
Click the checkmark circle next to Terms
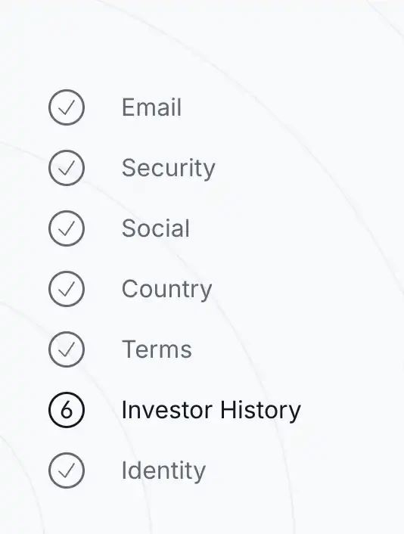pos(67,349)
